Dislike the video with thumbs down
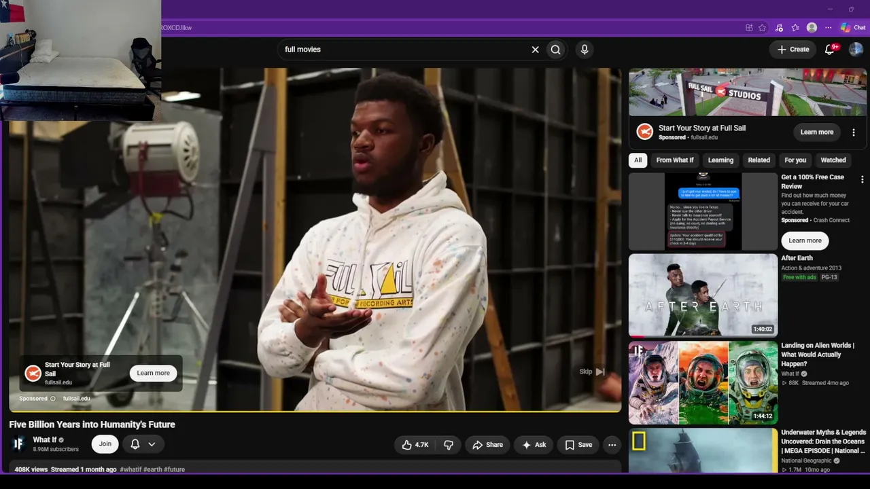870x489 pixels. (449, 445)
